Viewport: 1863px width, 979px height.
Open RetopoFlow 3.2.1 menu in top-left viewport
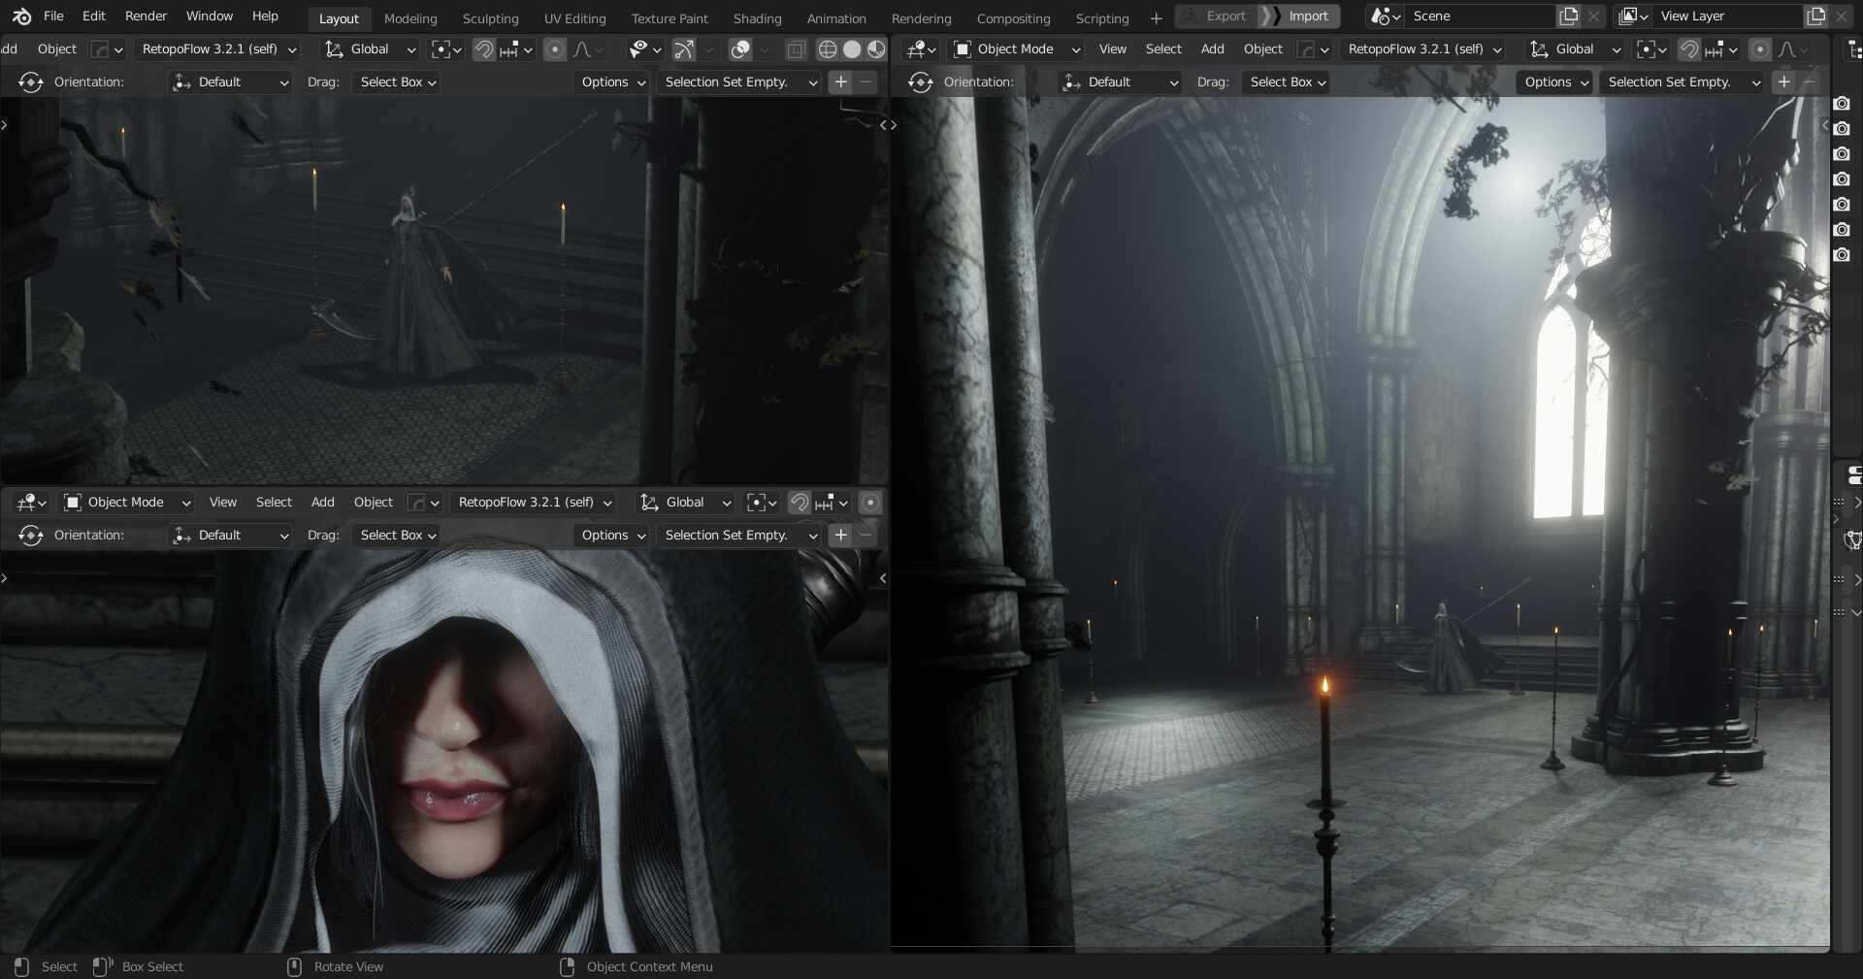(218, 49)
